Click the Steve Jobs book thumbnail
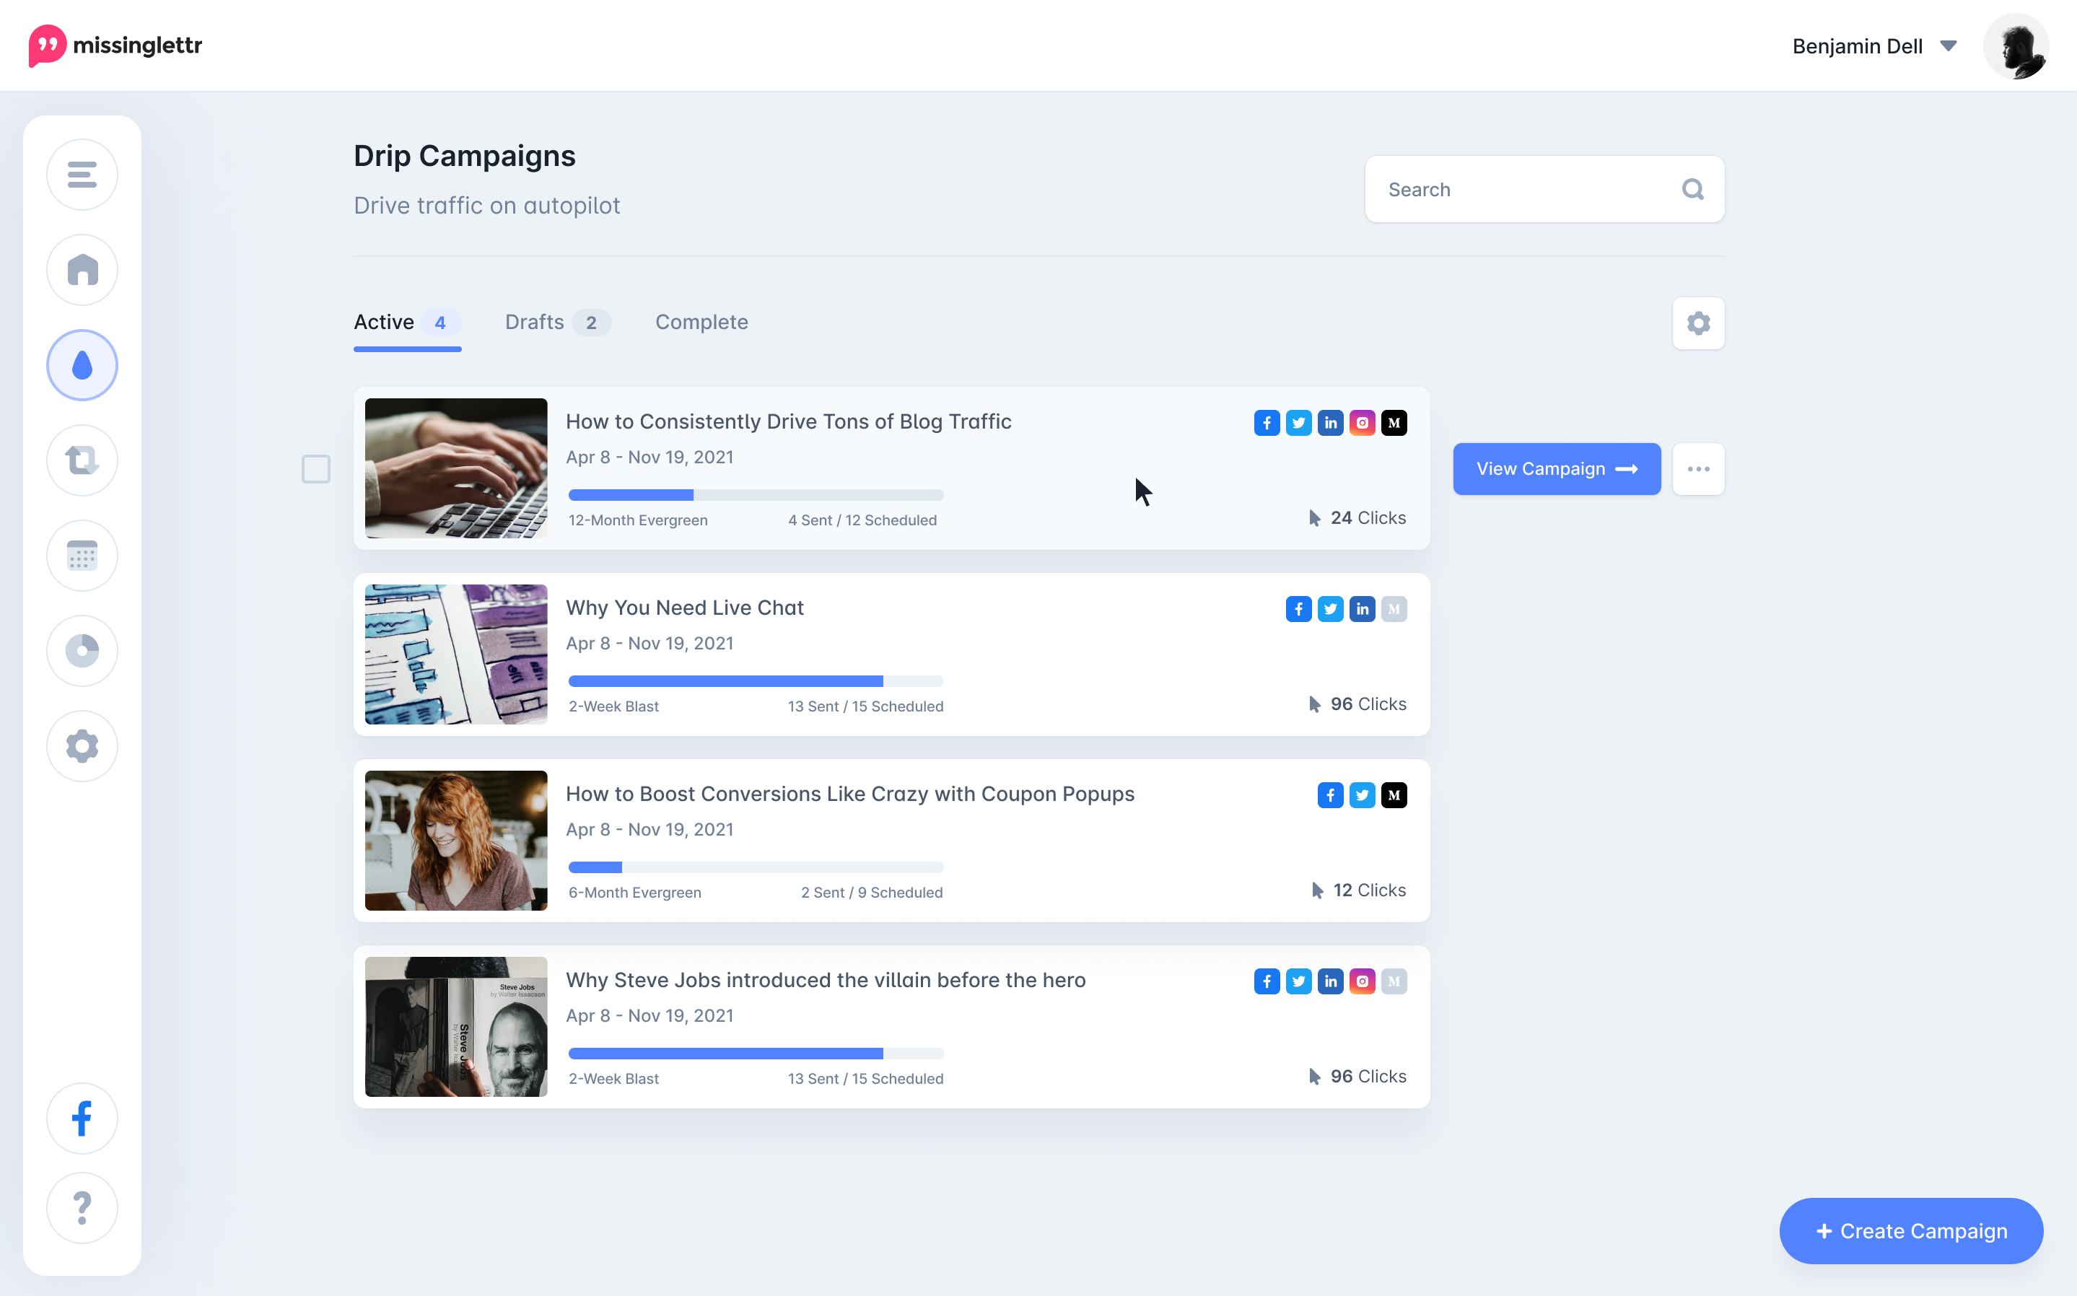 point(456,1026)
